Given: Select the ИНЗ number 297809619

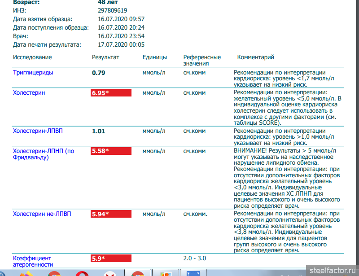Looking at the screenshot, I should pos(112,10).
